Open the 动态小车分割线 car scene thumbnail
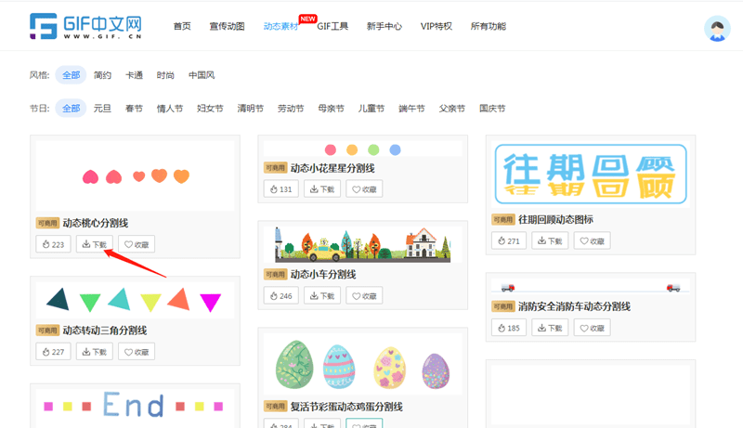 pos(363,245)
